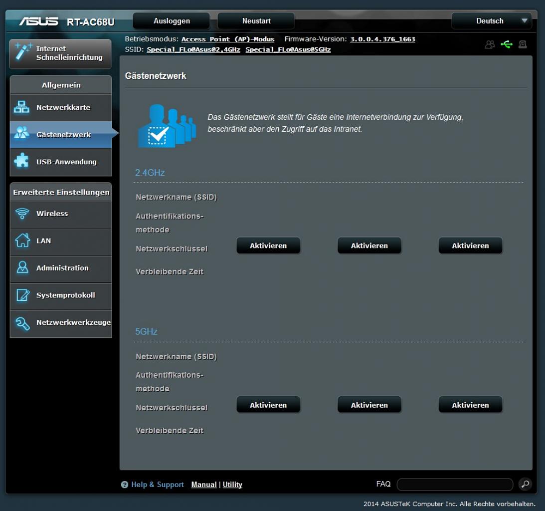Click the Systemprotokoll notepad icon
The height and width of the screenshot is (511, 545).
[22, 295]
